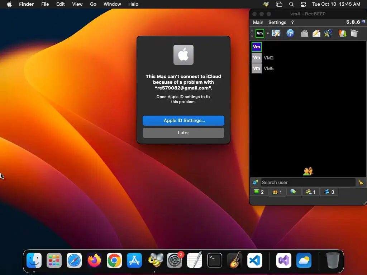
Task: Click the gray mailbox icon in BeeBEEP toolbar
Action: [304, 33]
